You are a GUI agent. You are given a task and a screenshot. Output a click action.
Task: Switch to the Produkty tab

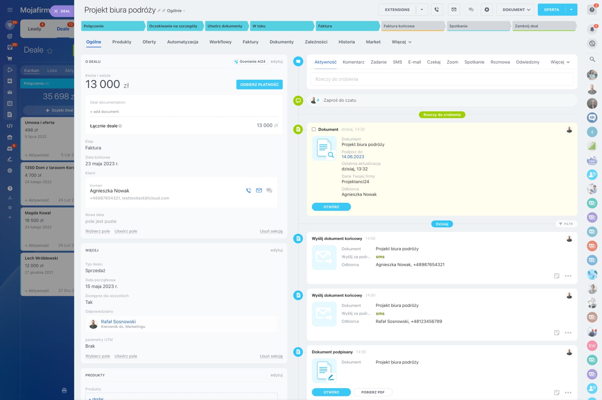point(122,42)
